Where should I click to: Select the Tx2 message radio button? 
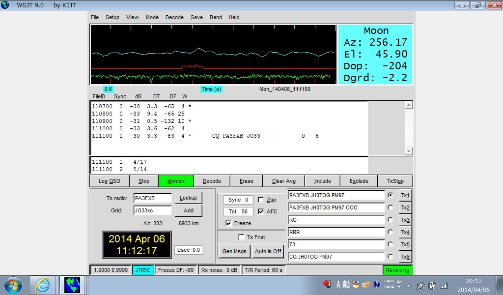pyautogui.click(x=391, y=207)
